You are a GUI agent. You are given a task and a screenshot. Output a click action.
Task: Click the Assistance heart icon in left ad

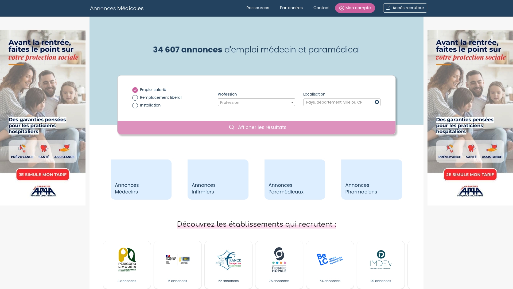(64, 148)
